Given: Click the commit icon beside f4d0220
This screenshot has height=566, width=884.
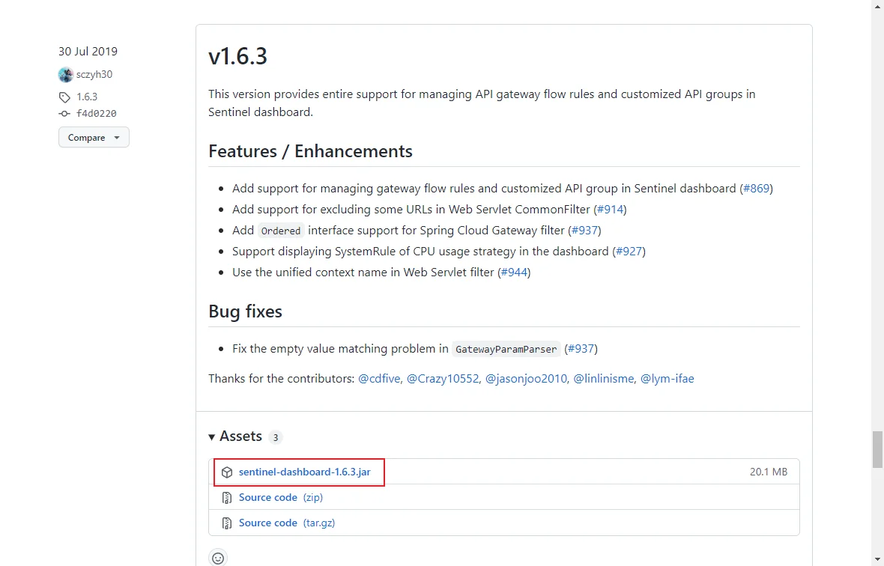Looking at the screenshot, I should coord(65,114).
